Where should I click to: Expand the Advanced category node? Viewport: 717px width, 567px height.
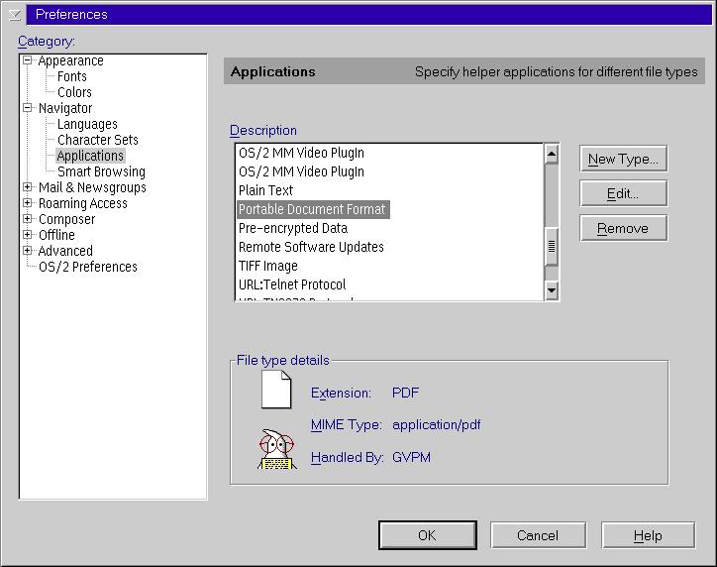point(29,251)
